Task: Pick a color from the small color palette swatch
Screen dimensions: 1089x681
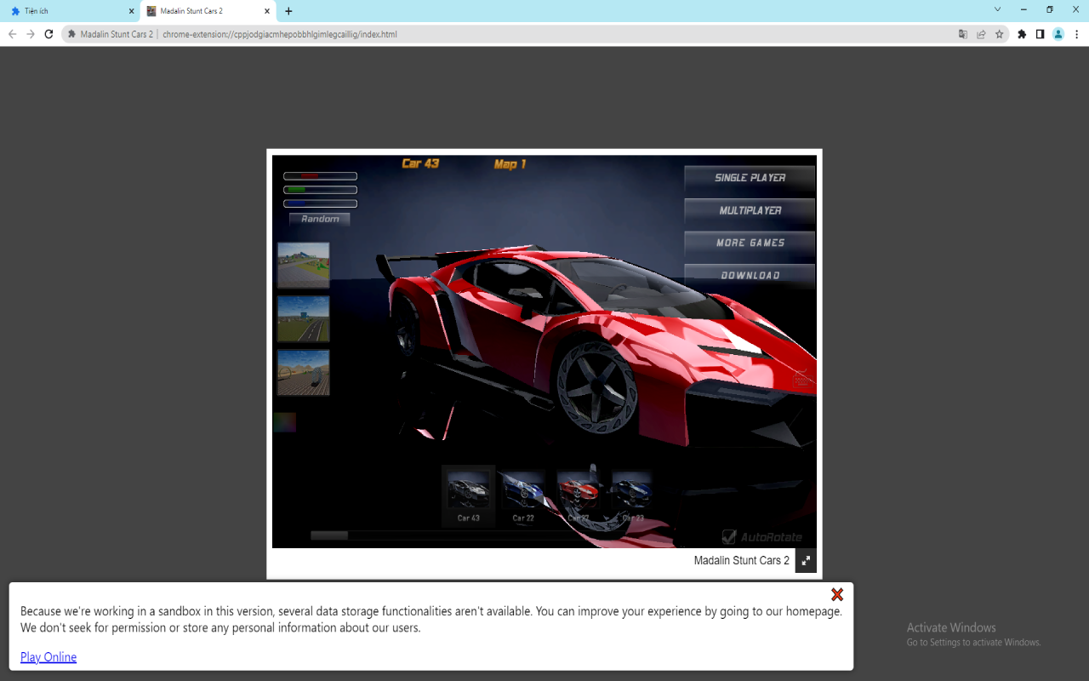Action: point(284,422)
